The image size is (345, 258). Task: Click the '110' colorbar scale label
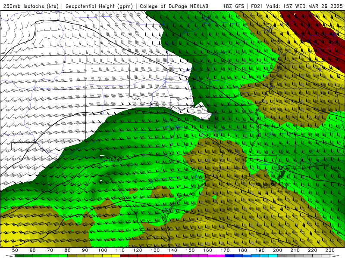(120, 250)
